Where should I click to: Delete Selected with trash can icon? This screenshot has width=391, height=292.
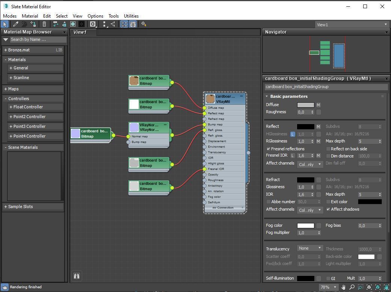44,24
